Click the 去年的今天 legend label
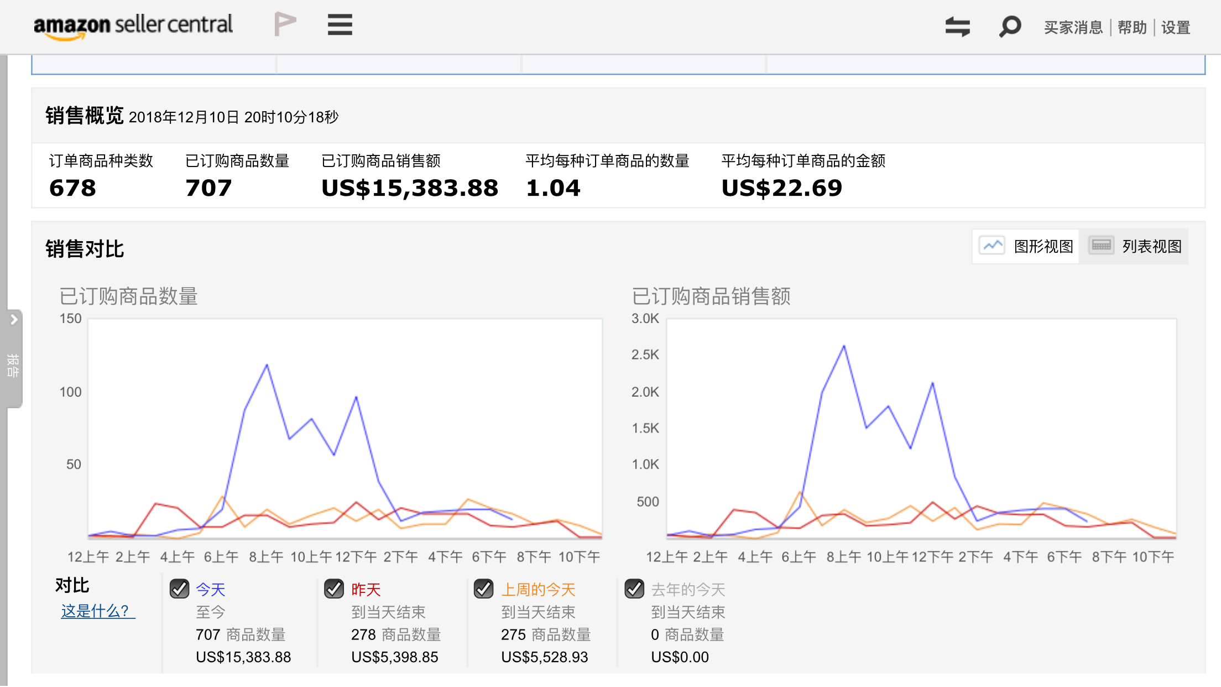1221x687 pixels. [688, 590]
